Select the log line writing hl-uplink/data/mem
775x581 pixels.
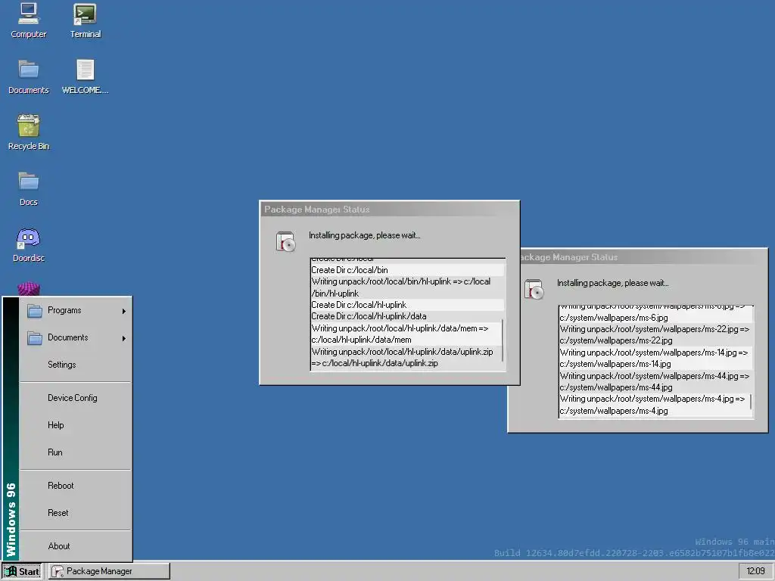406,334
